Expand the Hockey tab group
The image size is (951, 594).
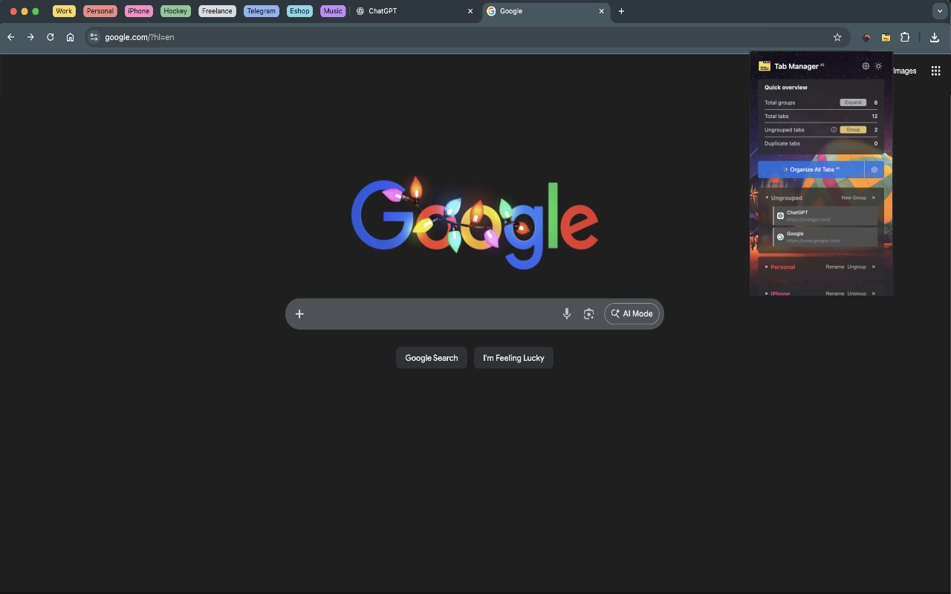[x=175, y=11]
